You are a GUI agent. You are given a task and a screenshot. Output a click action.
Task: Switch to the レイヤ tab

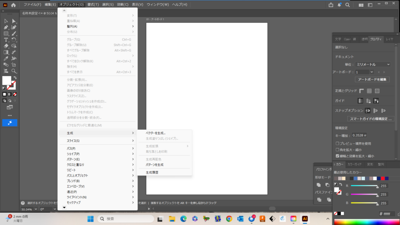[389, 39]
